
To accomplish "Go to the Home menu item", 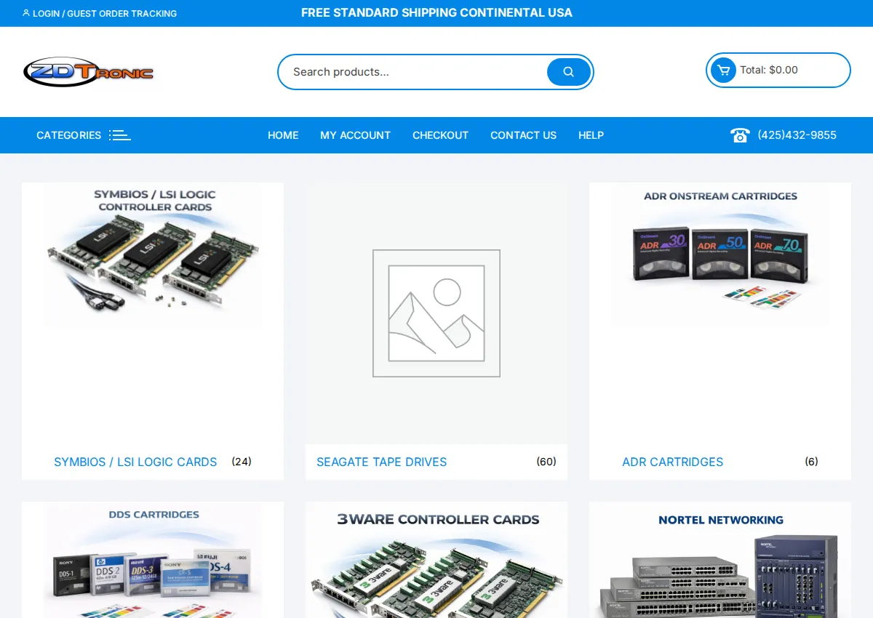I will 283,135.
